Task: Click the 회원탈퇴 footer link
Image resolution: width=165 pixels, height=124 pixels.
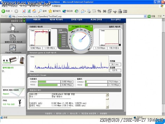Action: coord(103,113)
